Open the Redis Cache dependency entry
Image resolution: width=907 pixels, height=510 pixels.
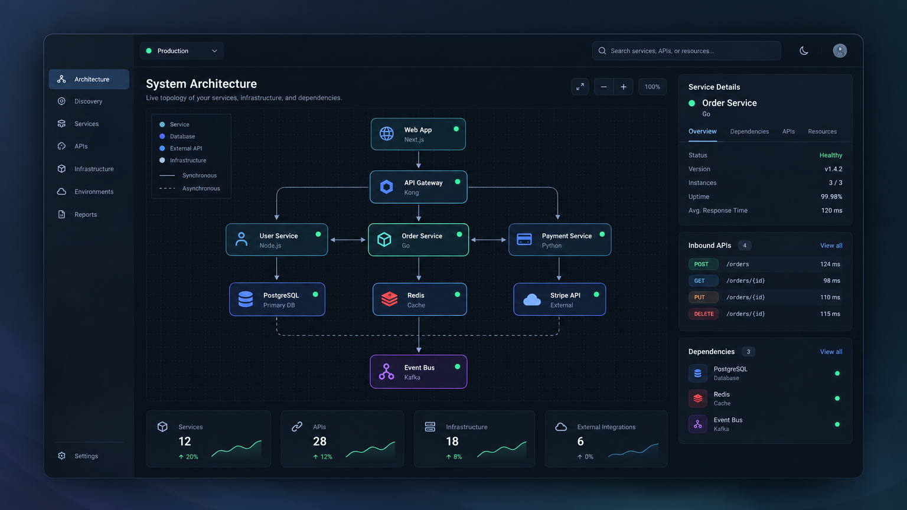coord(765,398)
